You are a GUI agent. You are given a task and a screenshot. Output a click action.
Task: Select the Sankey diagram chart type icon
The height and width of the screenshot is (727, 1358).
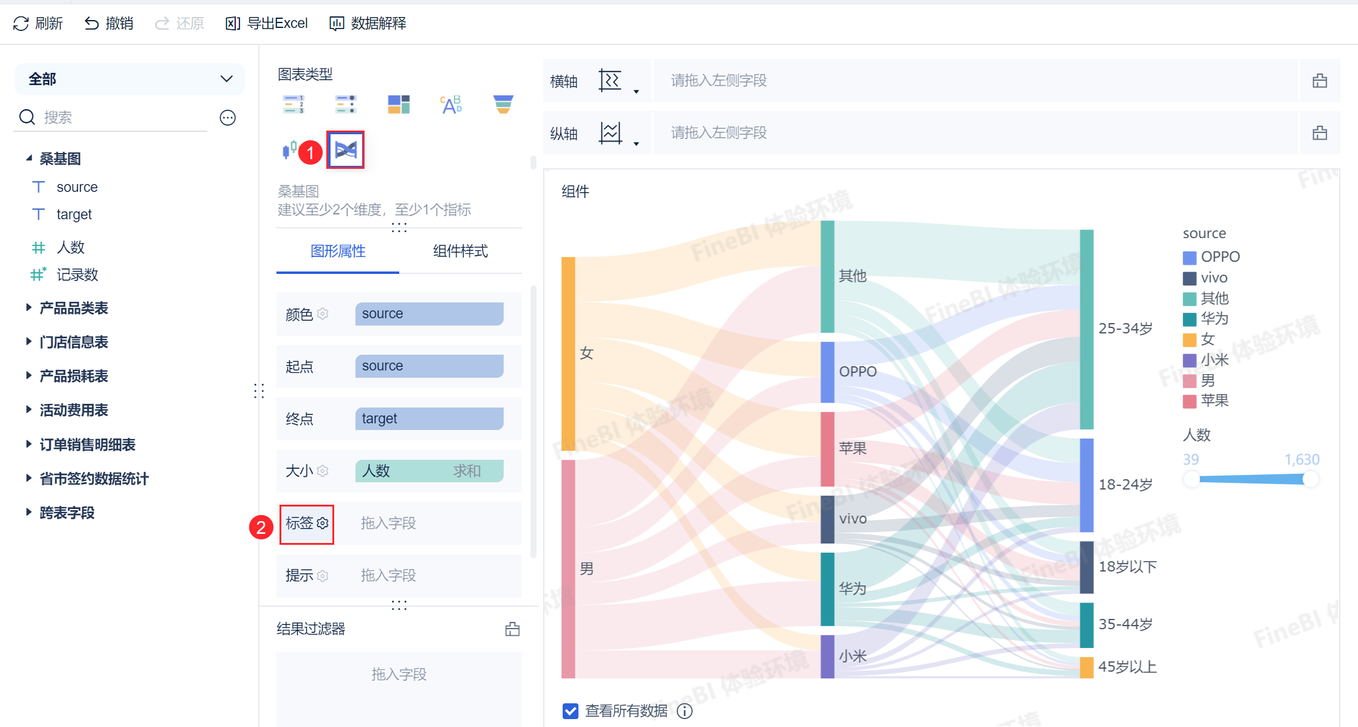[345, 149]
